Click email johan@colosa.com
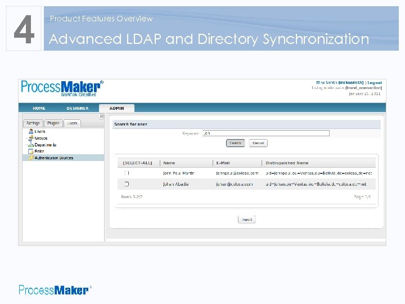 click(x=234, y=184)
